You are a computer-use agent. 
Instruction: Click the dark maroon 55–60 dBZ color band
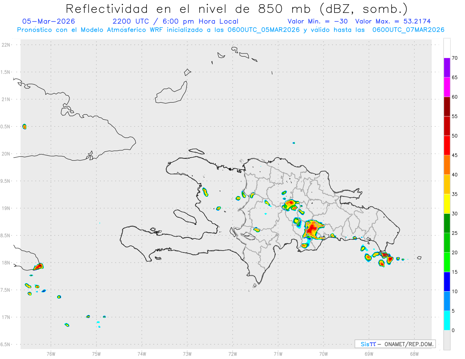[x=447, y=106]
